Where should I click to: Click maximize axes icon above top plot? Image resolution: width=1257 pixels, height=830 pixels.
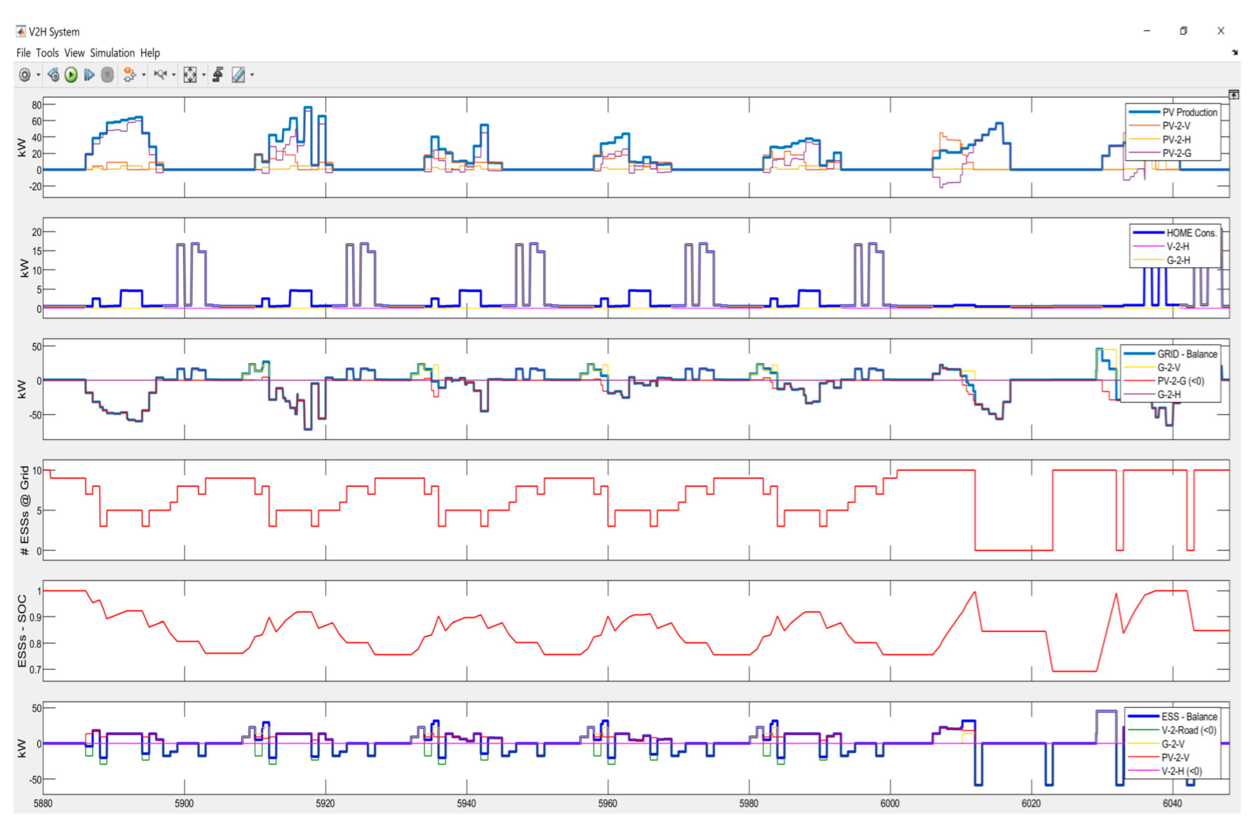click(1233, 95)
